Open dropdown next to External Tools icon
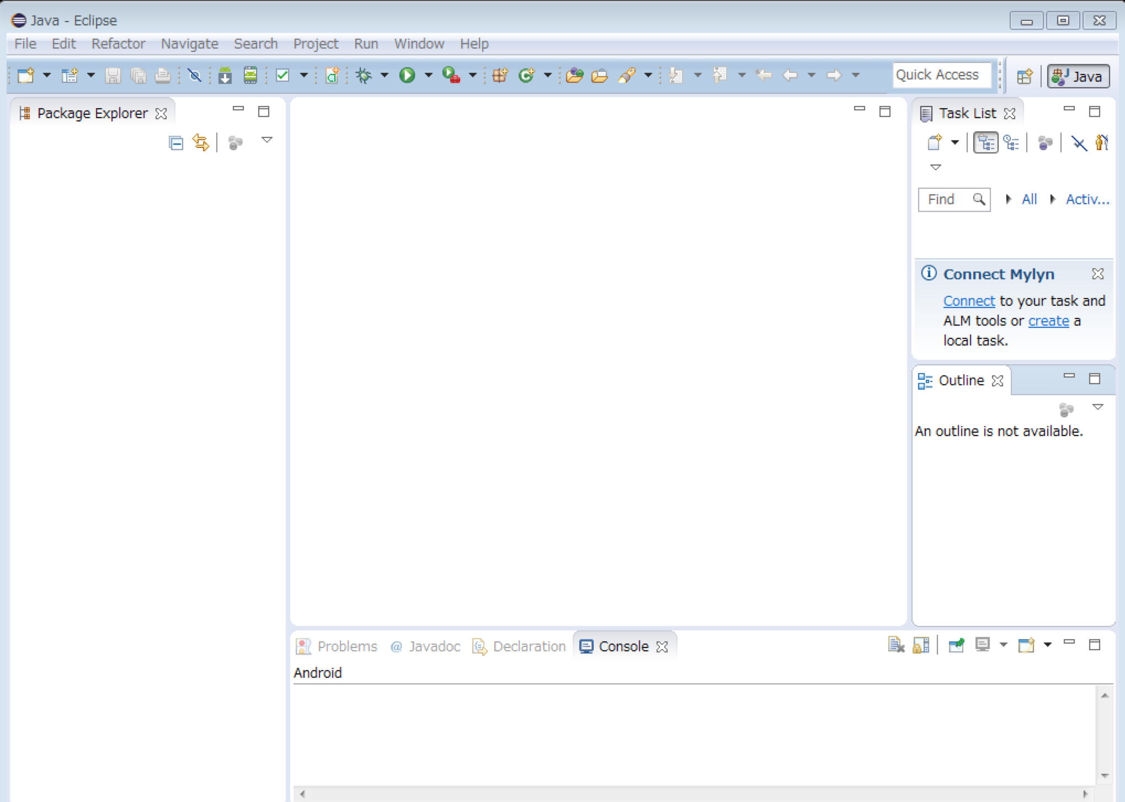Viewport: 1125px width, 802px height. click(x=472, y=75)
